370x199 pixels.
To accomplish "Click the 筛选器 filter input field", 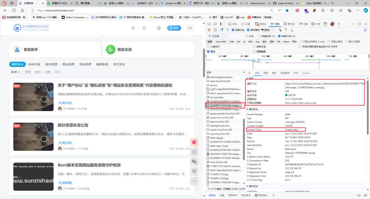I will pos(218,36).
